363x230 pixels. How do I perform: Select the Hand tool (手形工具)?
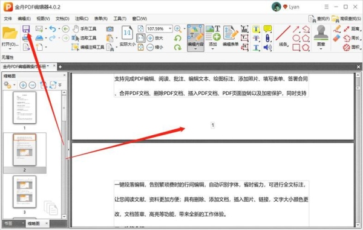pyautogui.click(x=85, y=29)
